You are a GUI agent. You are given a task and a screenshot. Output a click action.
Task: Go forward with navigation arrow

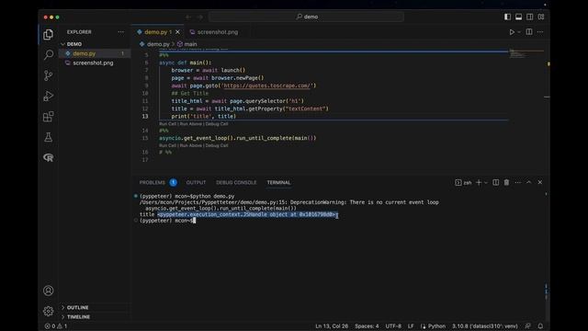tap(200, 17)
